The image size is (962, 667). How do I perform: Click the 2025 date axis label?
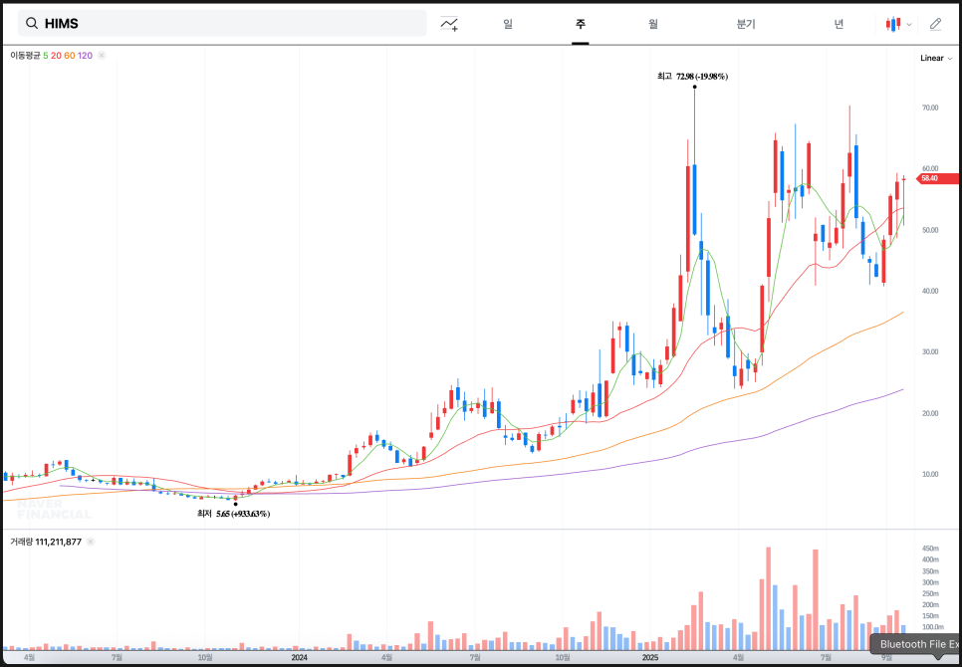point(649,658)
